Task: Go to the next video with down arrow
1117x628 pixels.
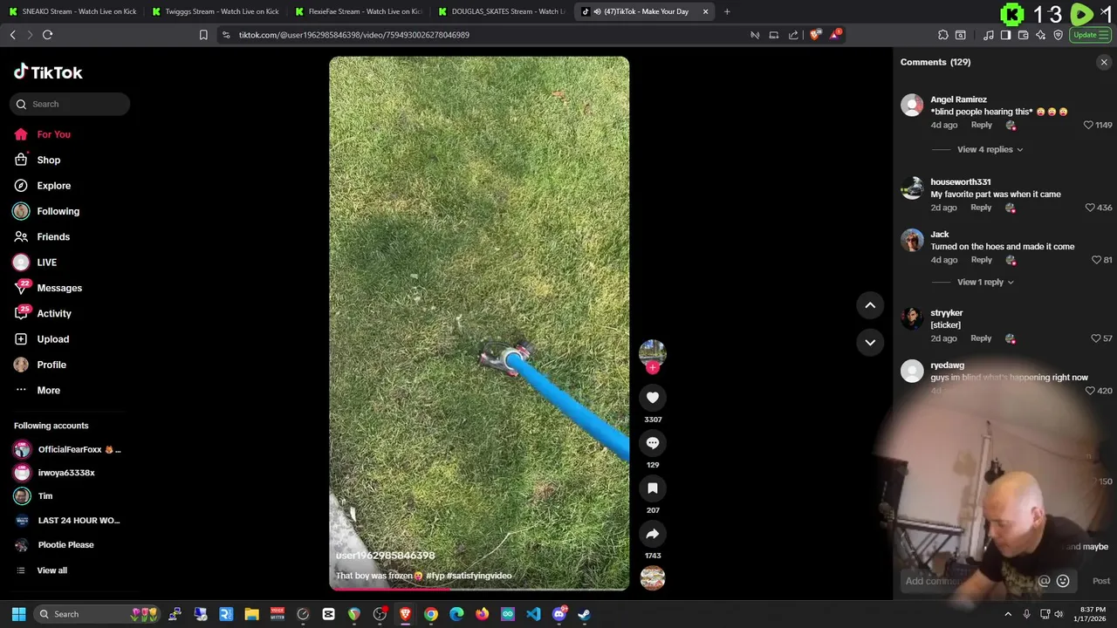Action: (x=870, y=342)
